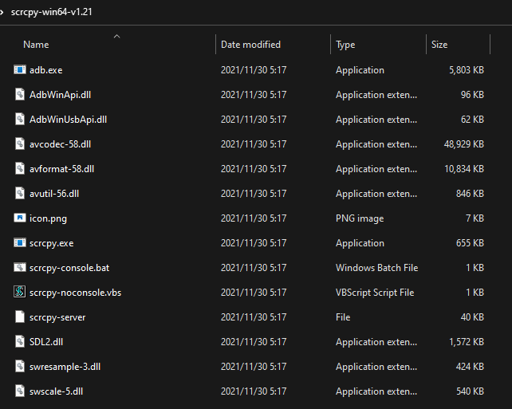Select the avformat-58.dll file name
The width and height of the screenshot is (512, 409).
(61, 169)
